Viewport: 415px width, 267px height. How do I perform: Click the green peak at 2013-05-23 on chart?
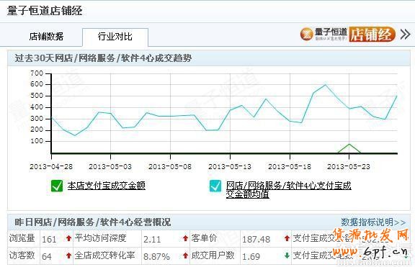click(349, 145)
